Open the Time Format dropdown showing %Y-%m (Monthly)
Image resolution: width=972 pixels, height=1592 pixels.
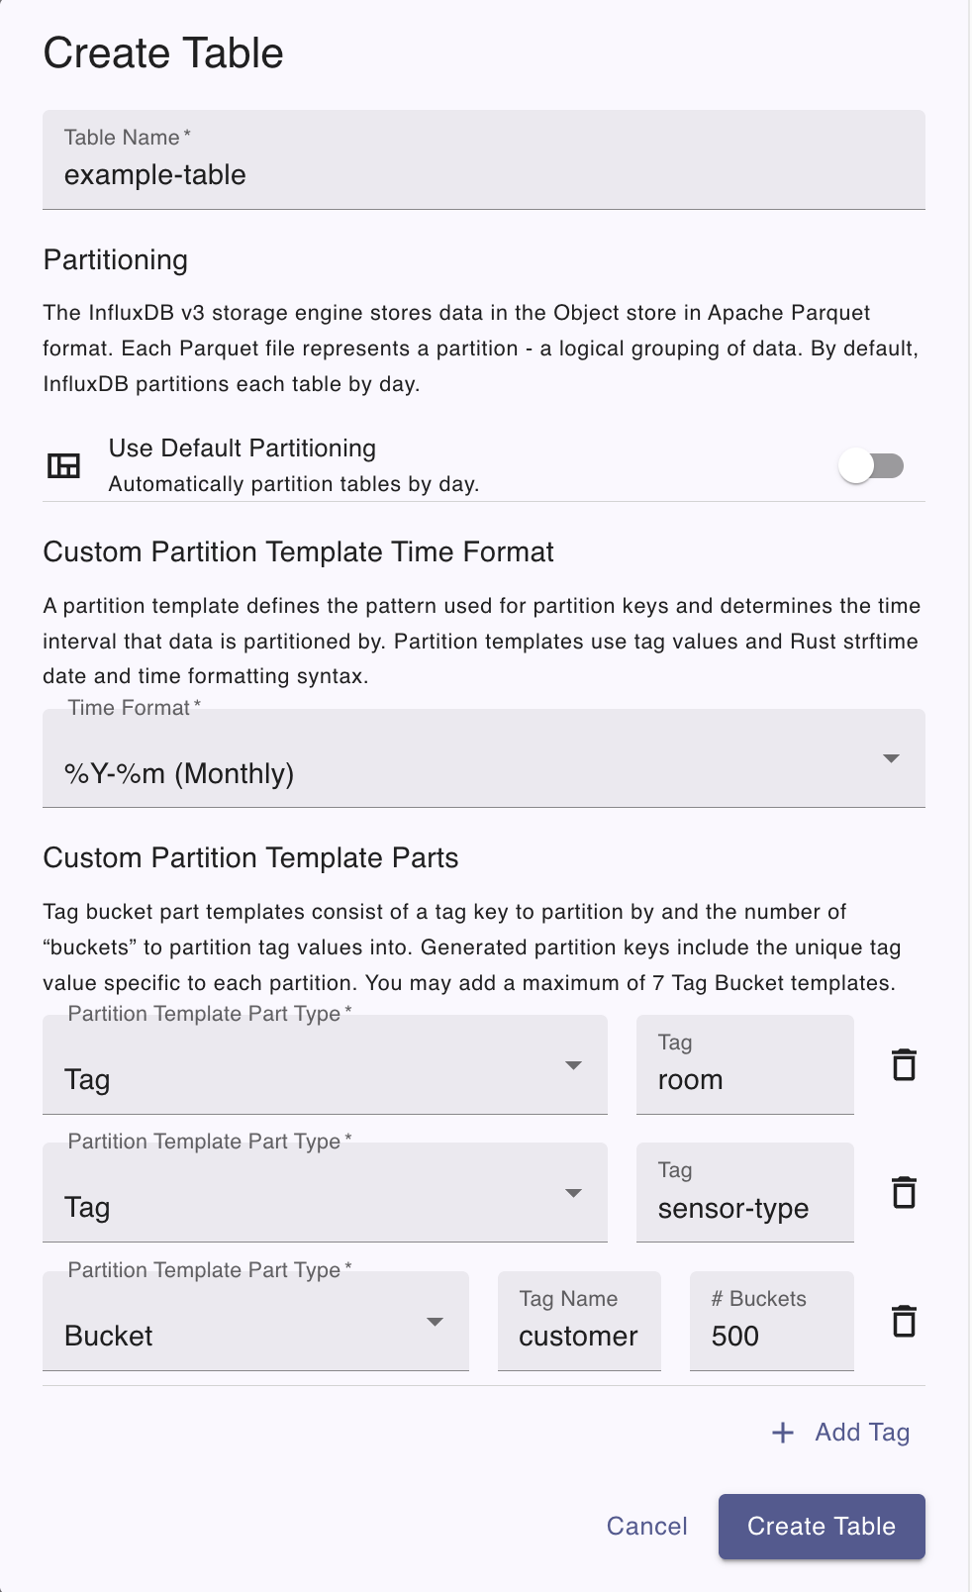(x=483, y=760)
